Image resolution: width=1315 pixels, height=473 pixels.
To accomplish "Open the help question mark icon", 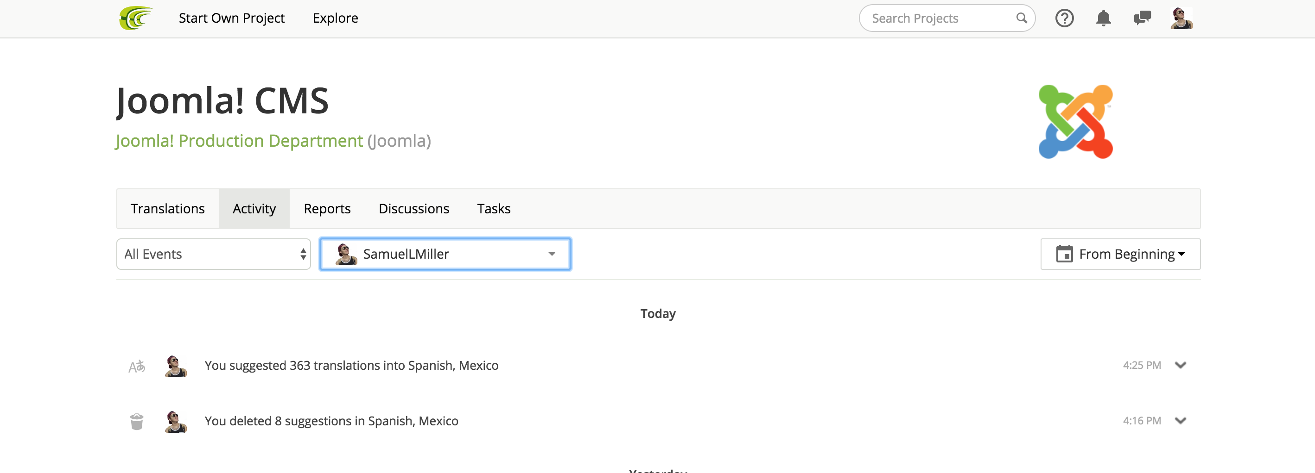I will point(1064,19).
